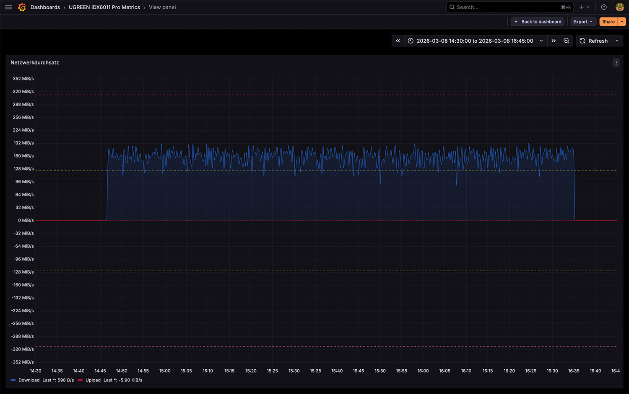Screen dimensions: 629x394
Task: Expand the Share button arrow menu
Action: [622, 22]
